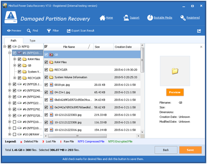Click the Bootable Media disc icon
The height and width of the screenshot is (164, 207).
150,18
